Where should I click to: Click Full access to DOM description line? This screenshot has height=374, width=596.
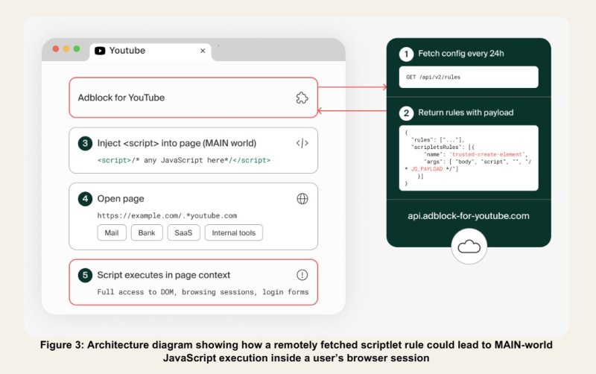click(203, 292)
